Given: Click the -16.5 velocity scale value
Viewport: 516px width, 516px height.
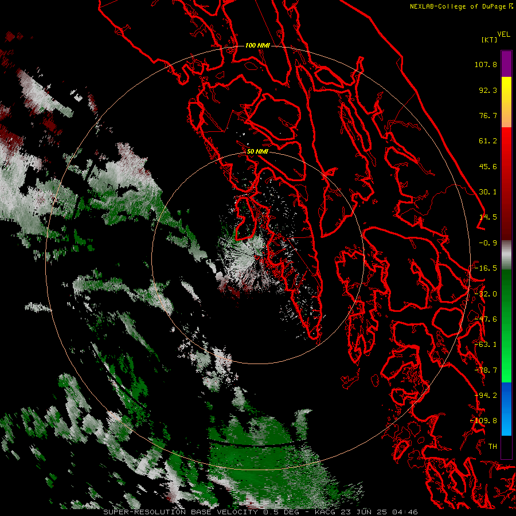Looking at the screenshot, I should click(486, 268).
